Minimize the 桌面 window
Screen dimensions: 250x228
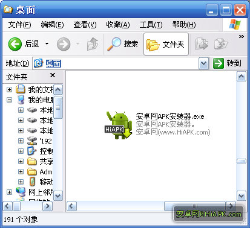point(212,10)
